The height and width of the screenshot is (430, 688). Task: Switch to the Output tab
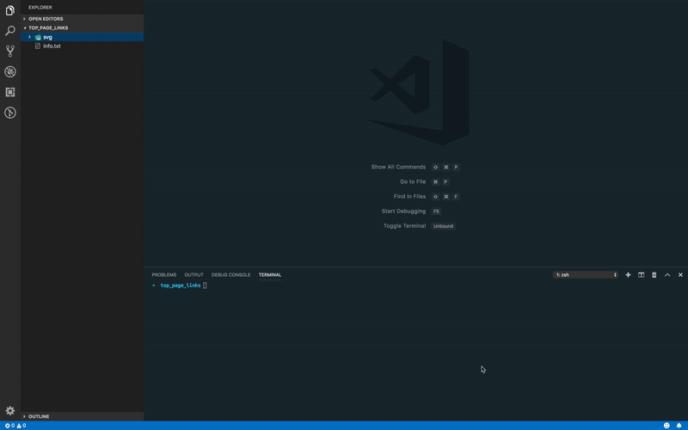[193, 274]
